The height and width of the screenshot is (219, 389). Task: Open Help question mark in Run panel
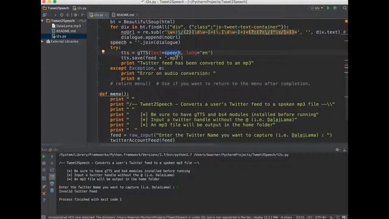(x=44, y=200)
